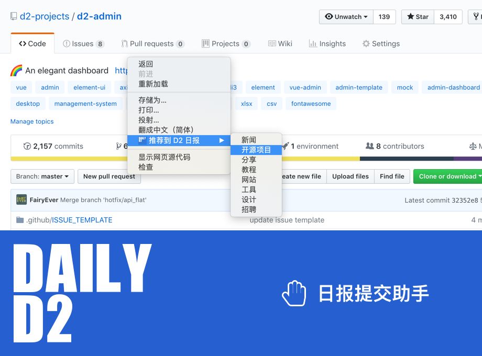Select 新闻 in submenu
This screenshot has width=482, height=356.
[256, 140]
